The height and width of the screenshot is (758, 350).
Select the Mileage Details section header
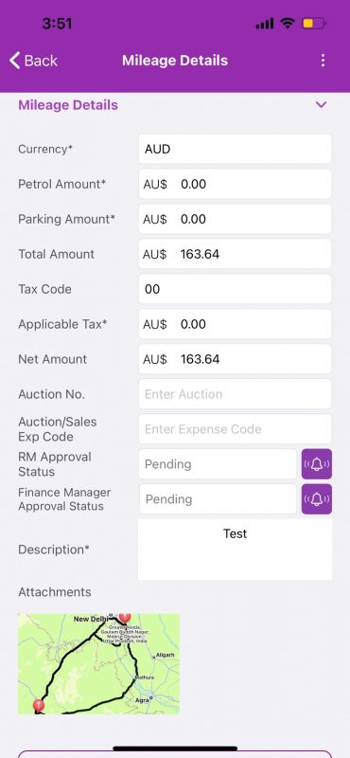pyautogui.click(x=68, y=105)
